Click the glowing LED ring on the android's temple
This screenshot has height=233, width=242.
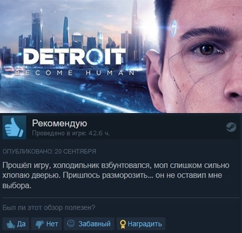[173, 28]
